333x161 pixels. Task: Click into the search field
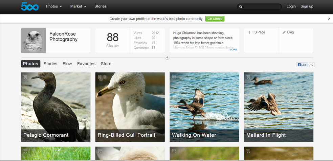pyautogui.click(x=259, y=7)
